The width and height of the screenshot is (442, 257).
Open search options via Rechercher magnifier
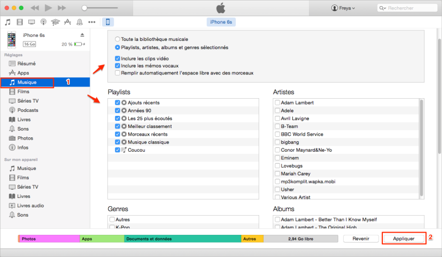383,8
